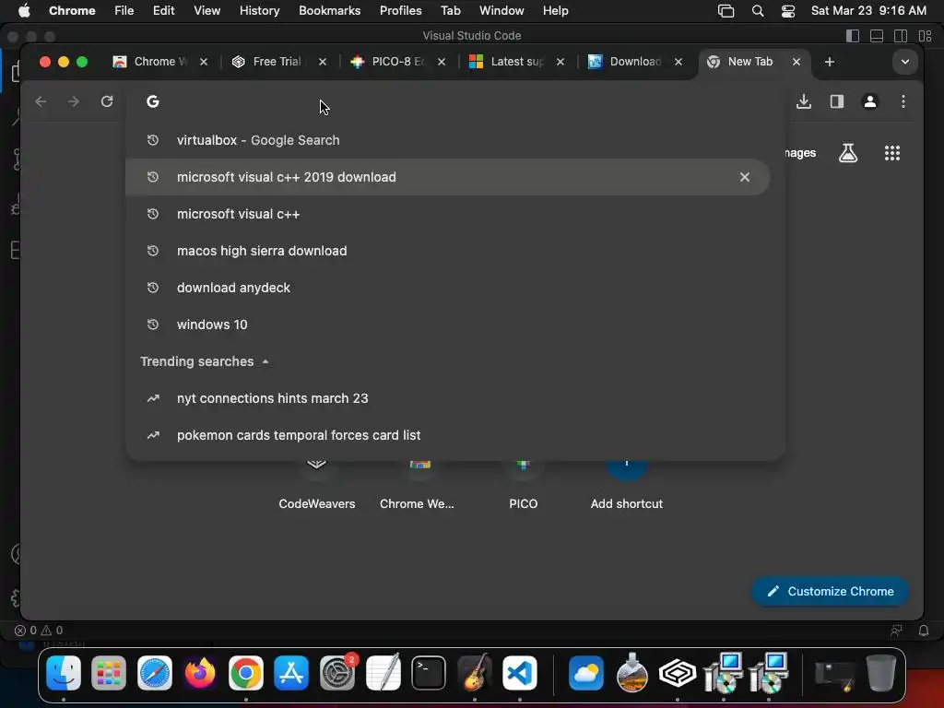
Task: Open the Trash in the Dock
Action: coord(880,673)
